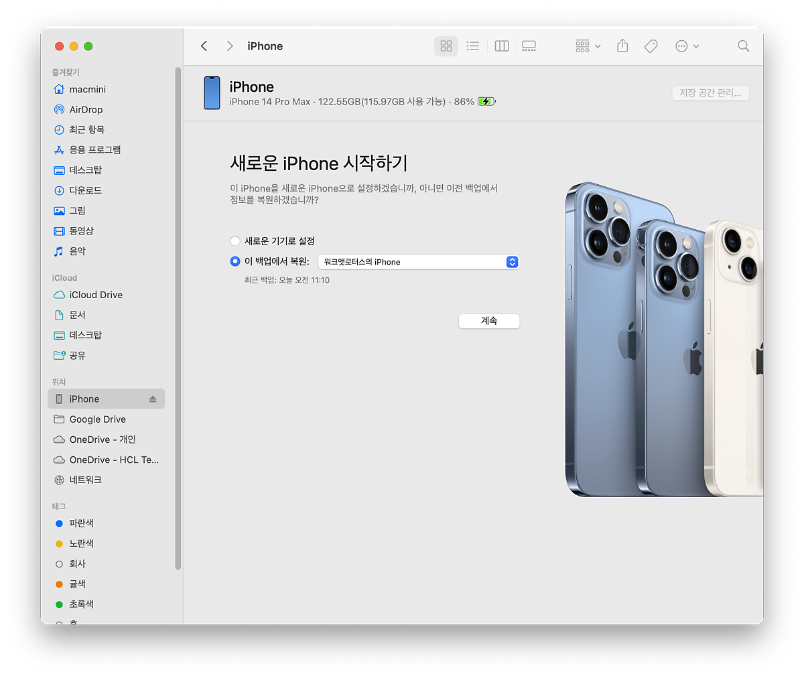The width and height of the screenshot is (804, 678).
Task: Open 그림 folder in sidebar
Action: [107, 210]
